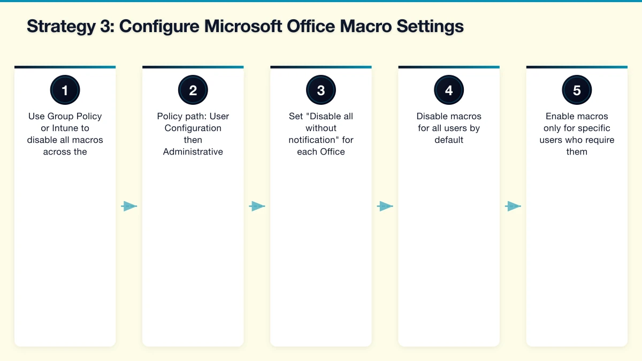Click the arrow between steps 2 and 3
Image resolution: width=642 pixels, height=361 pixels.
point(257,206)
